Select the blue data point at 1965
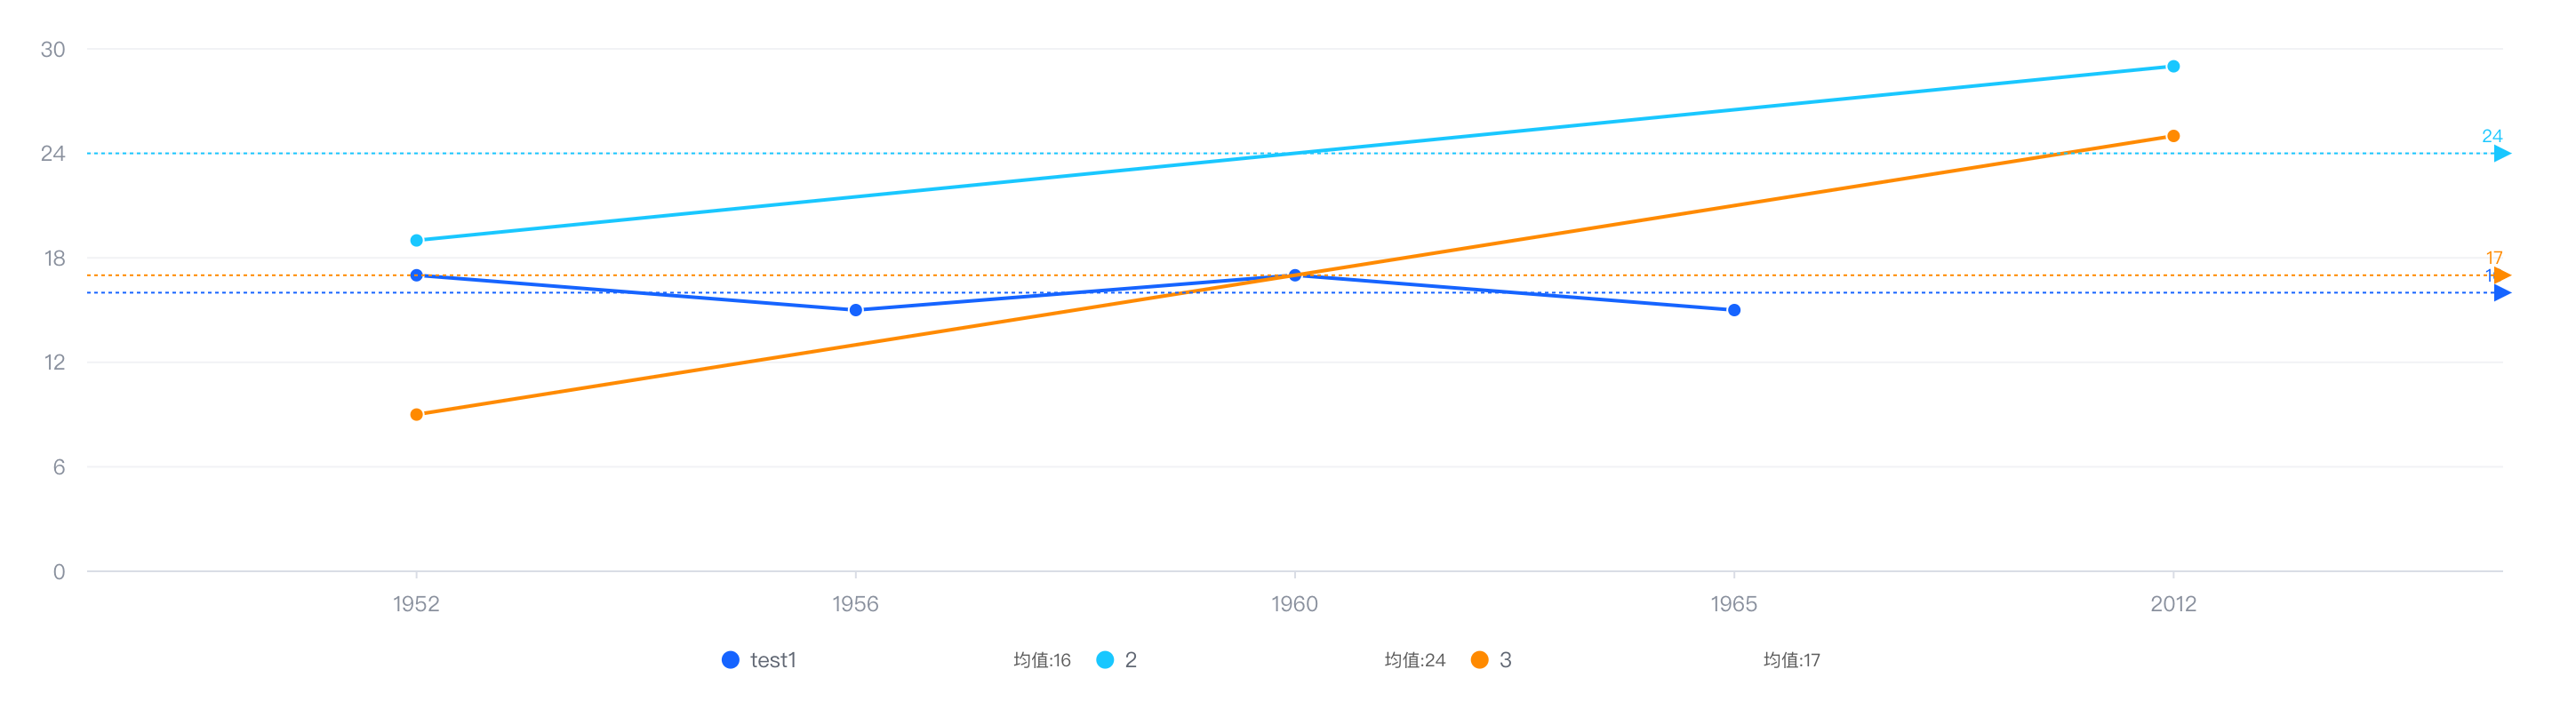This screenshot has width=2576, height=709. click(x=1734, y=310)
